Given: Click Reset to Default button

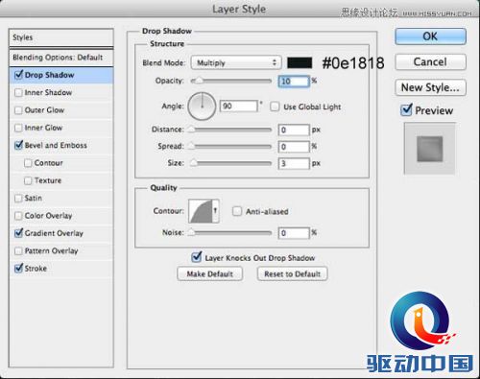Looking at the screenshot, I should click(292, 273).
